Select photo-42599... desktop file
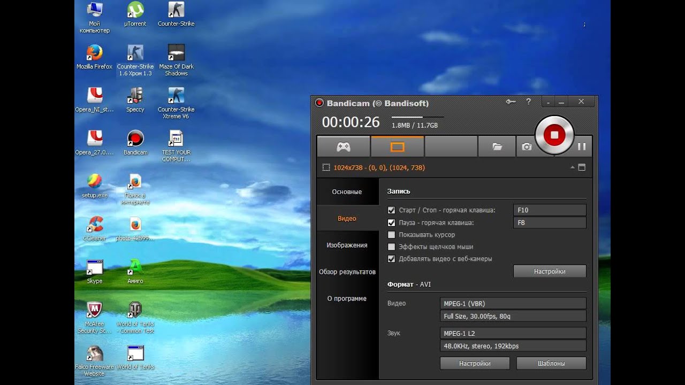 point(135,228)
